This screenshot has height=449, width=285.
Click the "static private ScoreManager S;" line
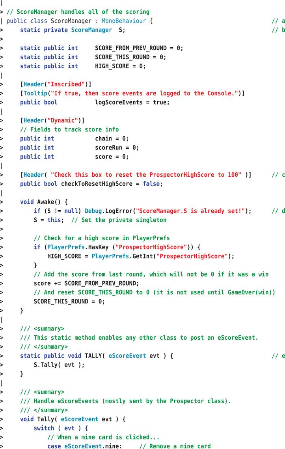pos(73,30)
